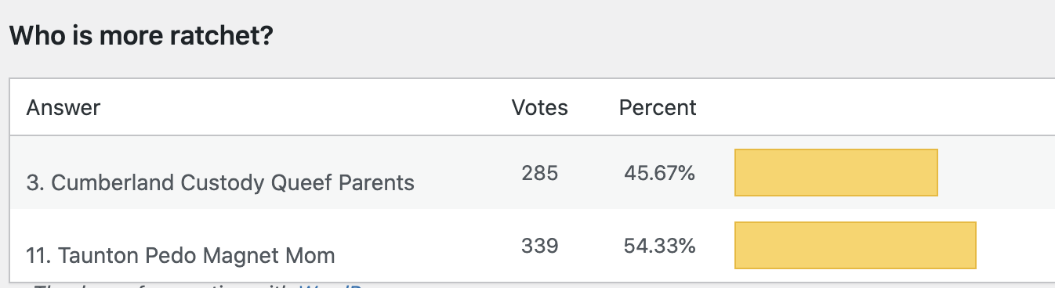This screenshot has width=1055, height=288.
Task: Click the number 3 in first answer
Action: tap(33, 182)
